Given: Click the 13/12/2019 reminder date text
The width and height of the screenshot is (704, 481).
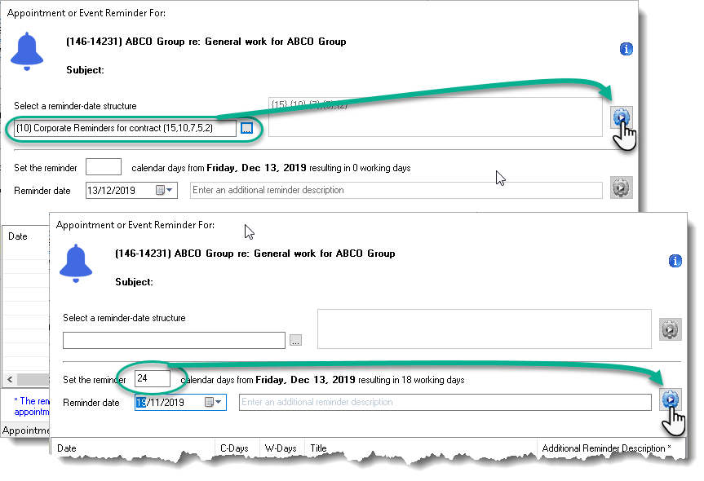Looking at the screenshot, I should pos(111,190).
